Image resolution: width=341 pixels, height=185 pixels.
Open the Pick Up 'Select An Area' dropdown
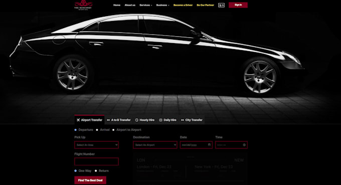[x=97, y=145]
